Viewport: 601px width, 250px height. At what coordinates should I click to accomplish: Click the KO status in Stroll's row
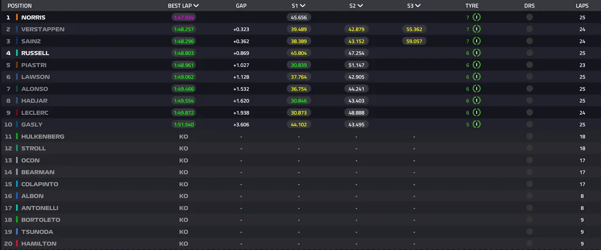[x=184, y=148]
